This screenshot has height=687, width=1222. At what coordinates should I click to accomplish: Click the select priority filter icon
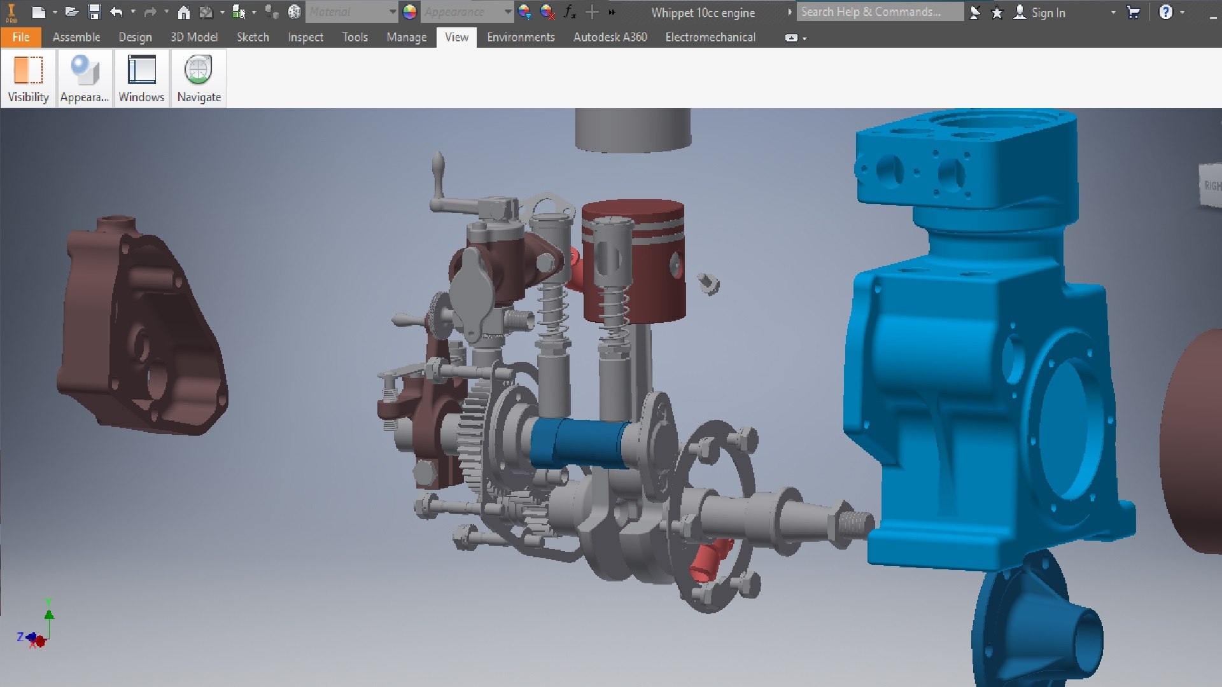239,11
